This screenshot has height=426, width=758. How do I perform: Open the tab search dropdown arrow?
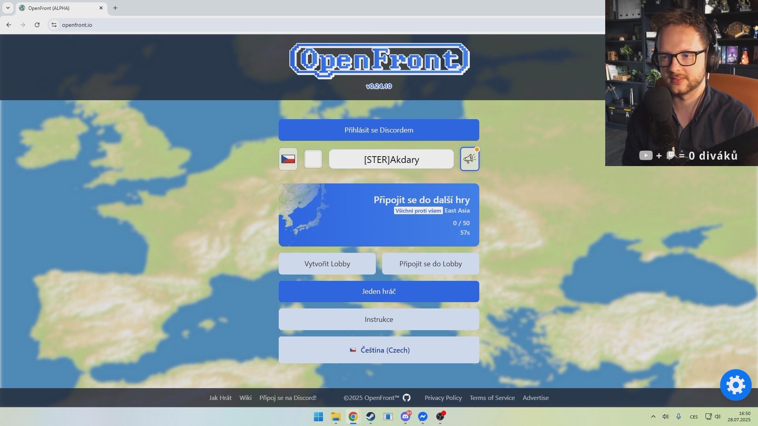[x=8, y=8]
